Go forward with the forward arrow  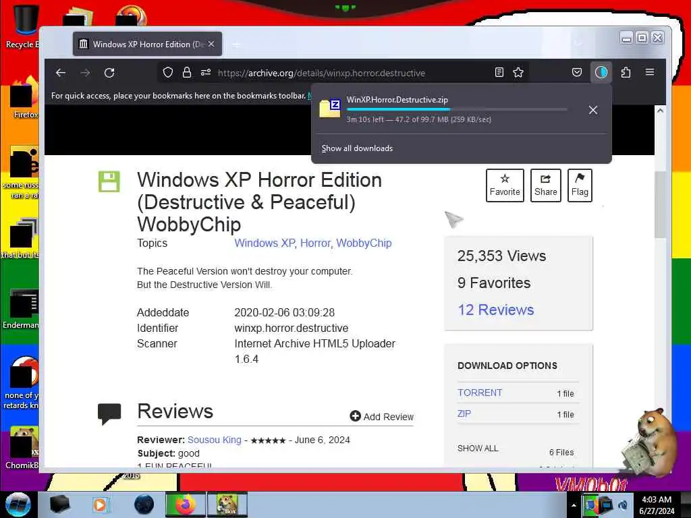pos(85,73)
